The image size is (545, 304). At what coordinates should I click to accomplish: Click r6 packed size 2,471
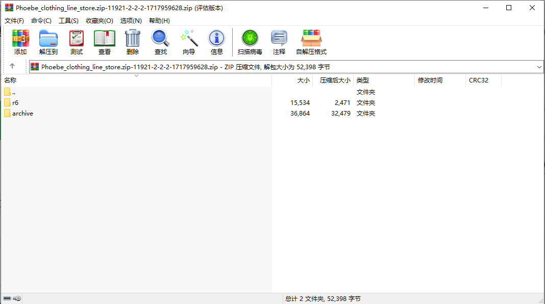point(342,103)
